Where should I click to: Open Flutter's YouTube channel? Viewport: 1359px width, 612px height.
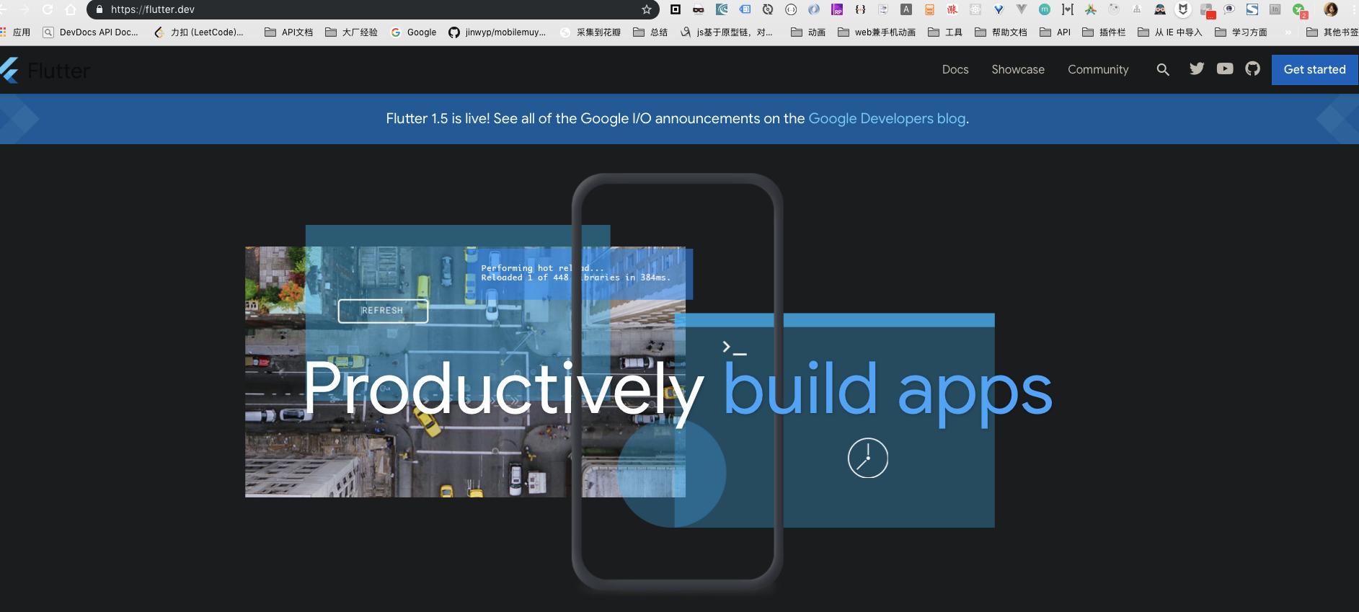(1225, 68)
